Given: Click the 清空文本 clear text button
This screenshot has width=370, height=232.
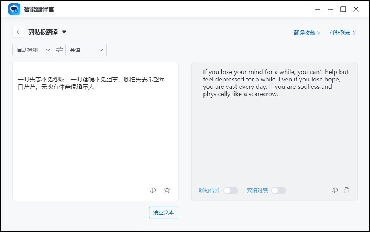Looking at the screenshot, I should coord(163,213).
